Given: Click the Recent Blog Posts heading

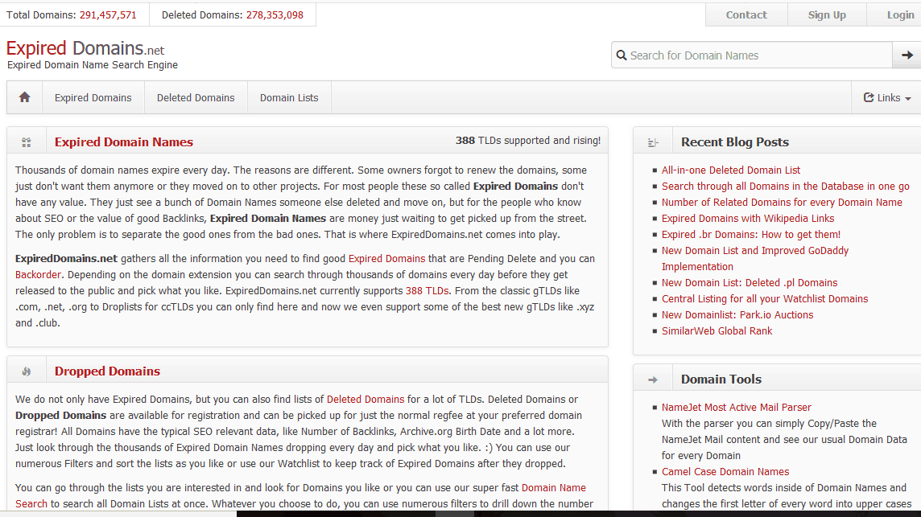Looking at the screenshot, I should [x=735, y=142].
